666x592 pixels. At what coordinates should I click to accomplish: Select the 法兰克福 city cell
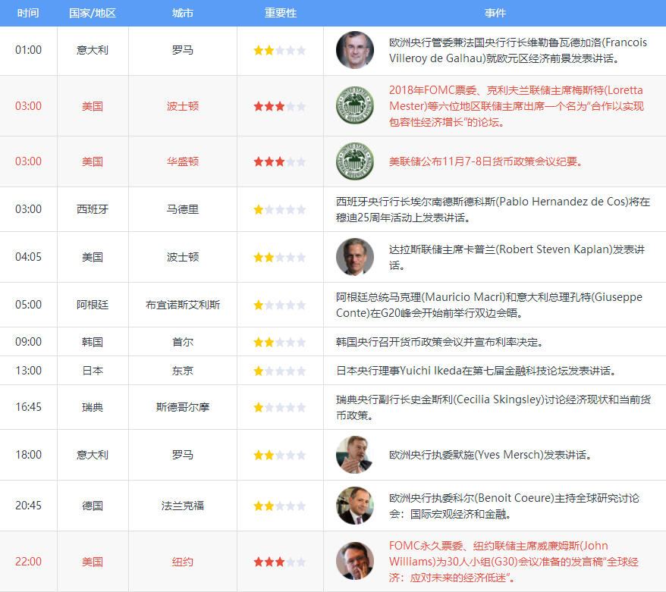tap(183, 506)
